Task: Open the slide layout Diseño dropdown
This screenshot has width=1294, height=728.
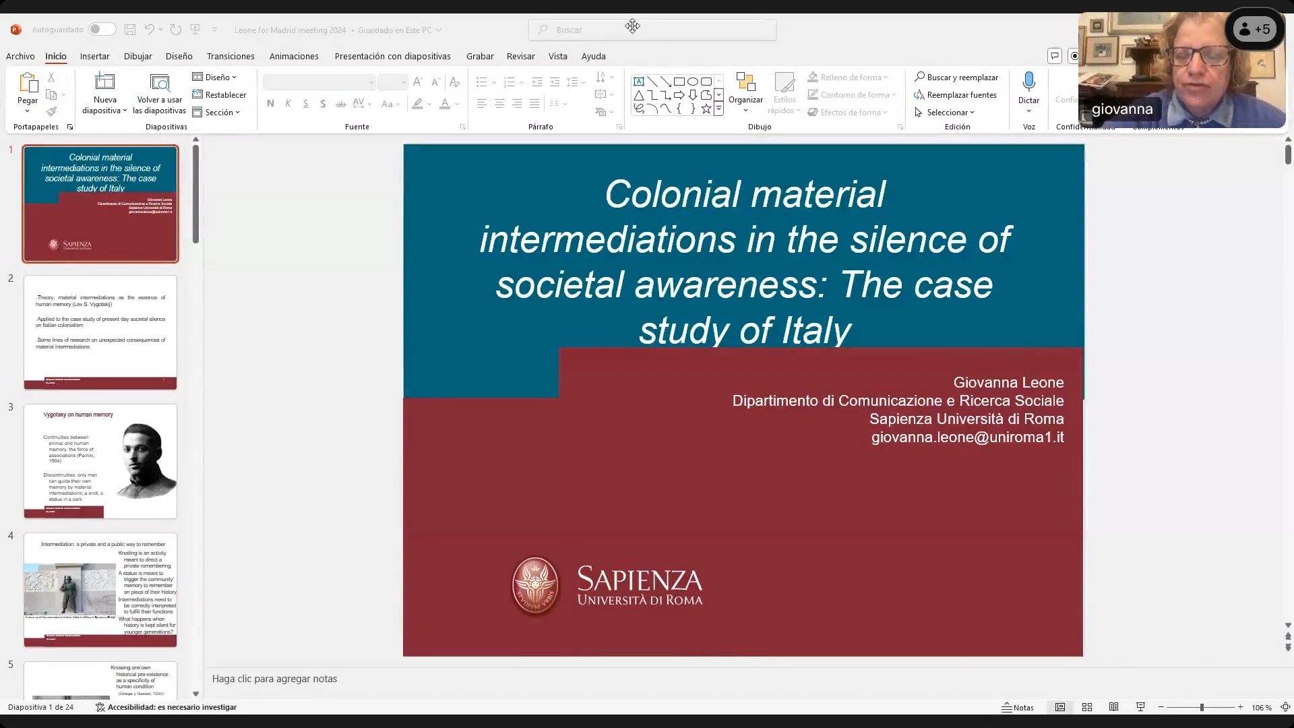Action: coord(215,78)
